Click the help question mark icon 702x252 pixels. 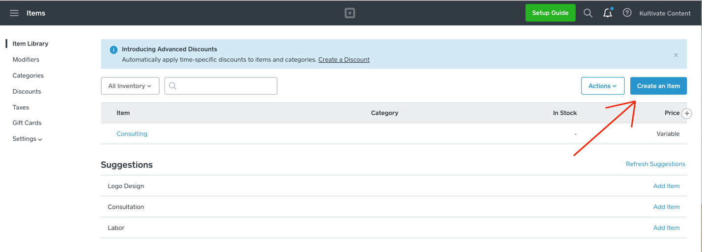coord(627,13)
